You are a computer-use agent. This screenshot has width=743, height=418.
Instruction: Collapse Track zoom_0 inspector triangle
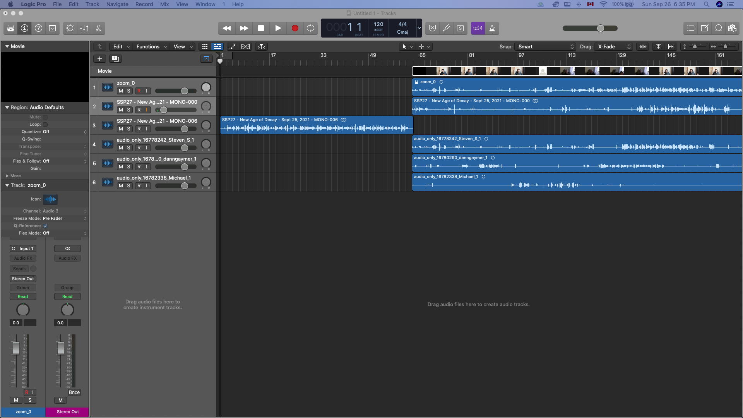[x=7, y=185]
